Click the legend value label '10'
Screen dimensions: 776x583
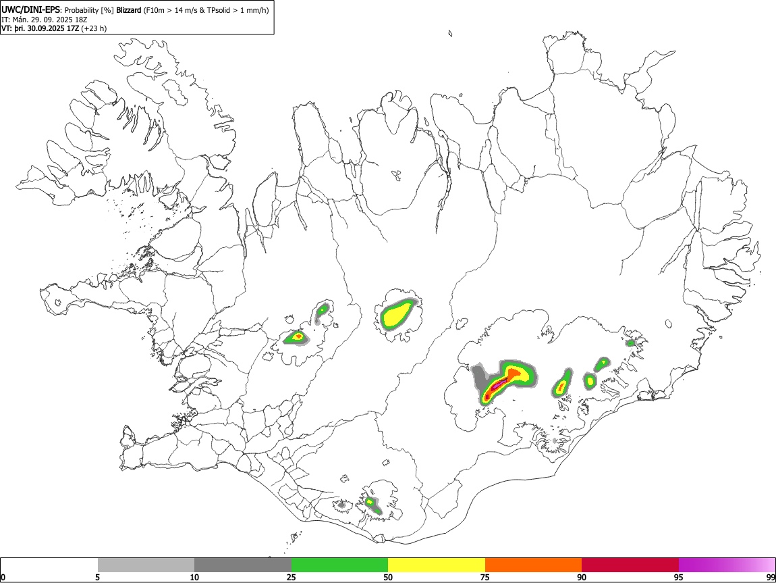194,578
